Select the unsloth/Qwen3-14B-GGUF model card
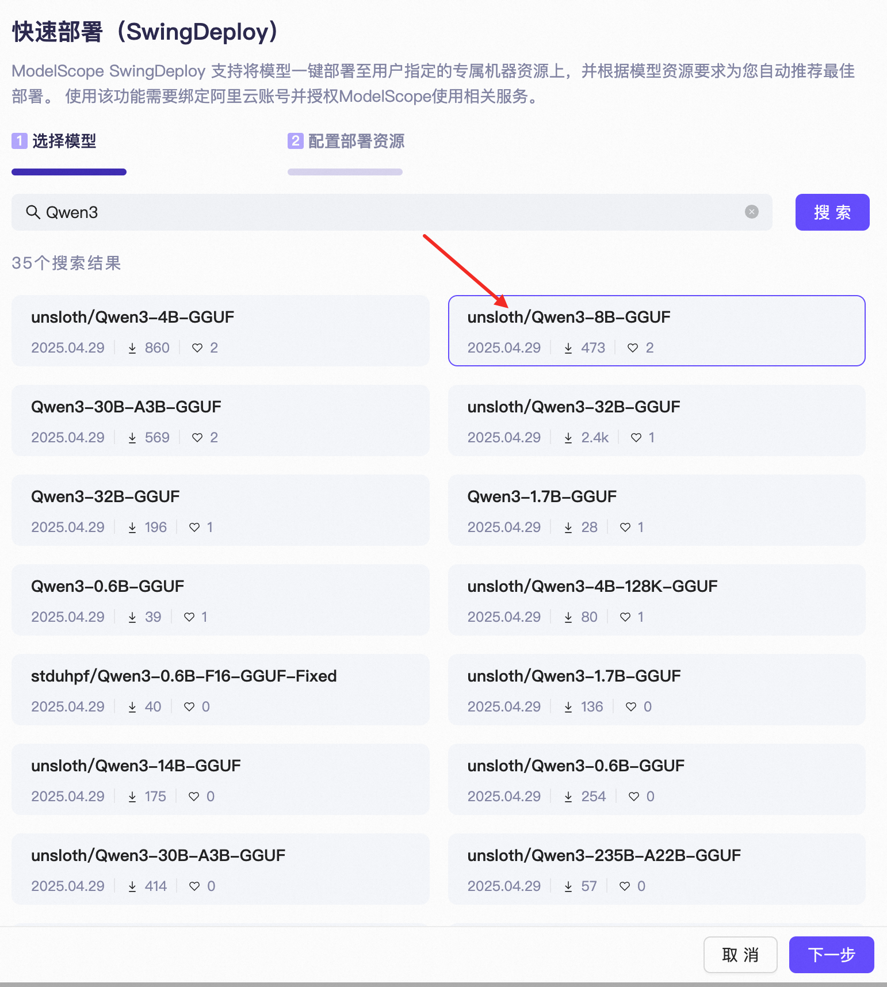The image size is (887, 987). pos(220,779)
